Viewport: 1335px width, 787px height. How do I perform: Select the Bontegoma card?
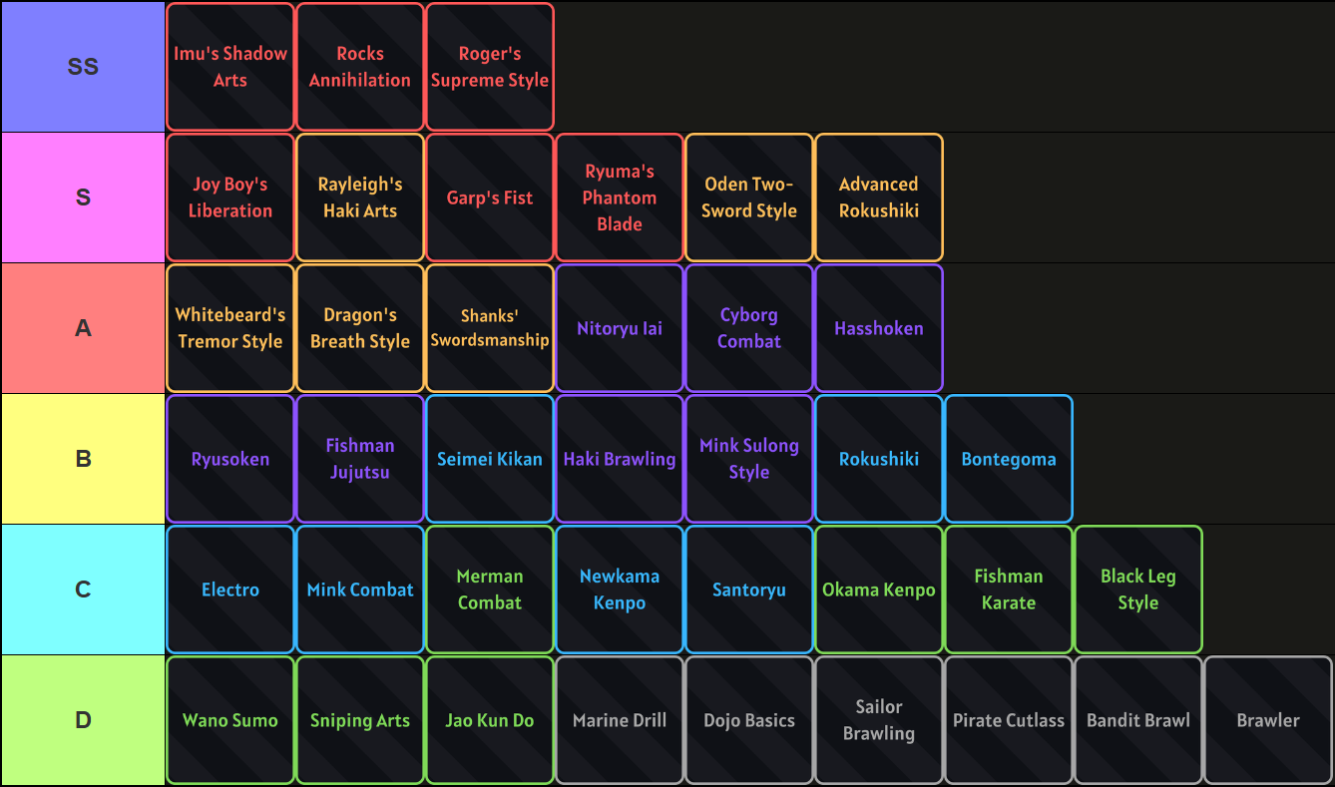coord(1008,458)
